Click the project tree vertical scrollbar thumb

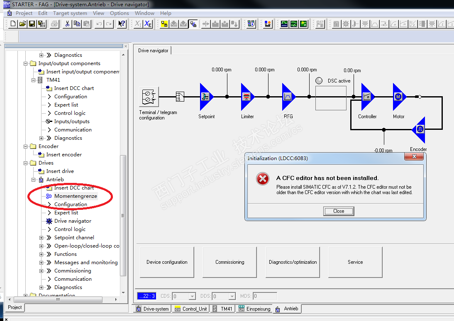(123, 215)
